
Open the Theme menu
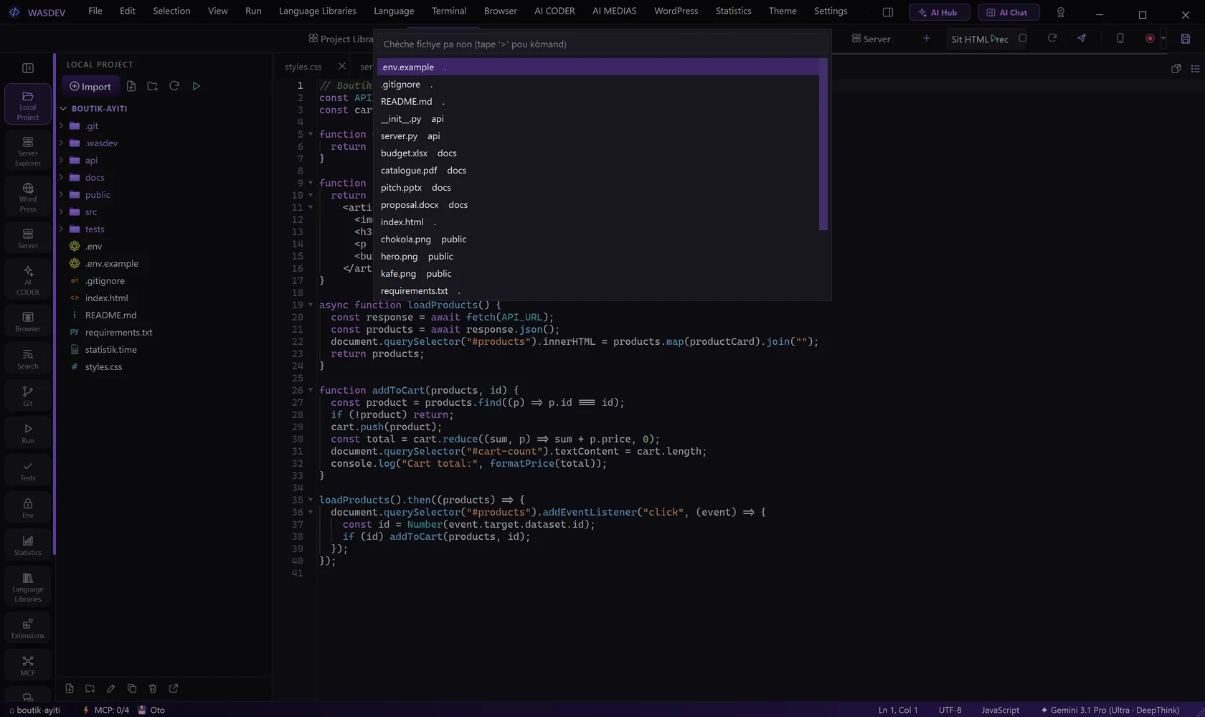pos(783,11)
